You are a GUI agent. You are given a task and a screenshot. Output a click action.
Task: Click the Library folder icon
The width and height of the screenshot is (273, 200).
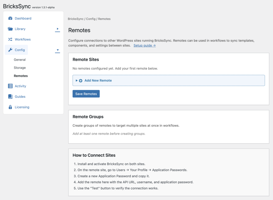[x=10, y=29]
